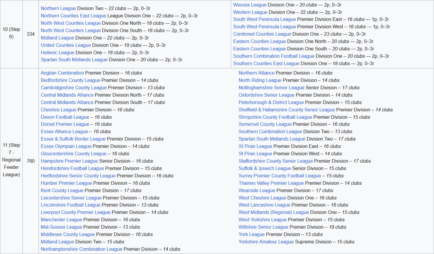Open Essex Olympian League link

(x=66, y=146)
